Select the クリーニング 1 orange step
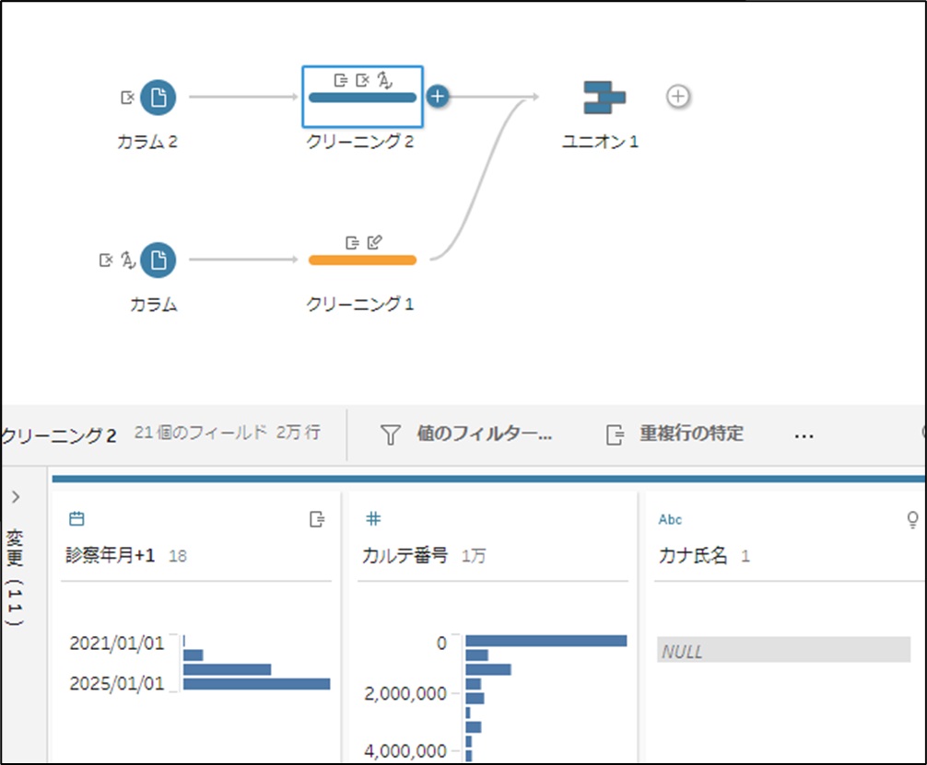Screen dimensions: 927x765 point(362,261)
